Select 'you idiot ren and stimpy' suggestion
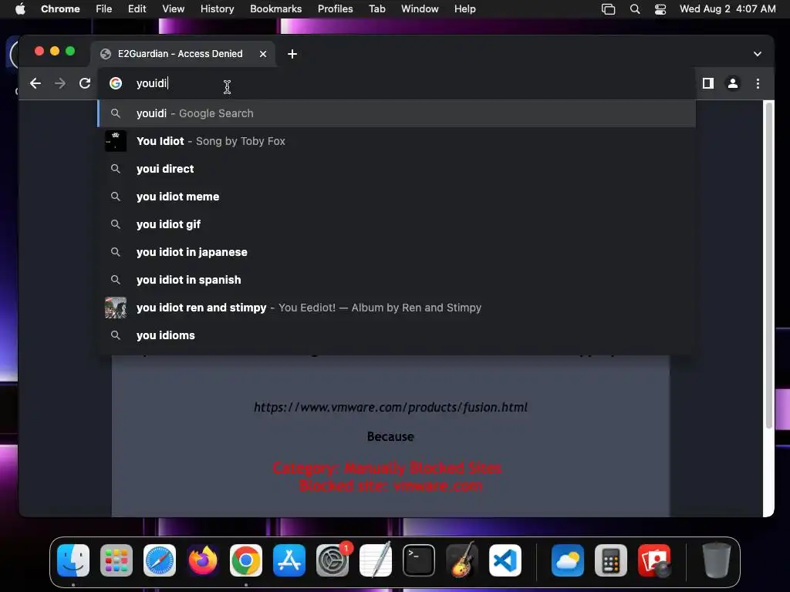The width and height of the screenshot is (790, 592). click(x=397, y=307)
